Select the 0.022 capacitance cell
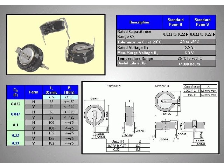Image resolution: width=224 pixels, height=168 pixels. tap(15, 104)
